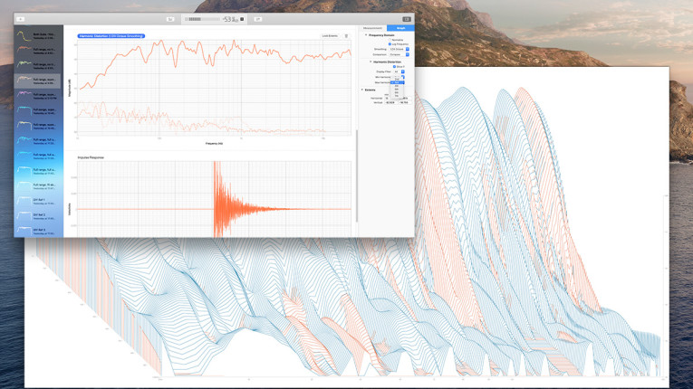The width and height of the screenshot is (693, 389).
Task: Enable the Normalize checkbox
Action: pos(390,40)
